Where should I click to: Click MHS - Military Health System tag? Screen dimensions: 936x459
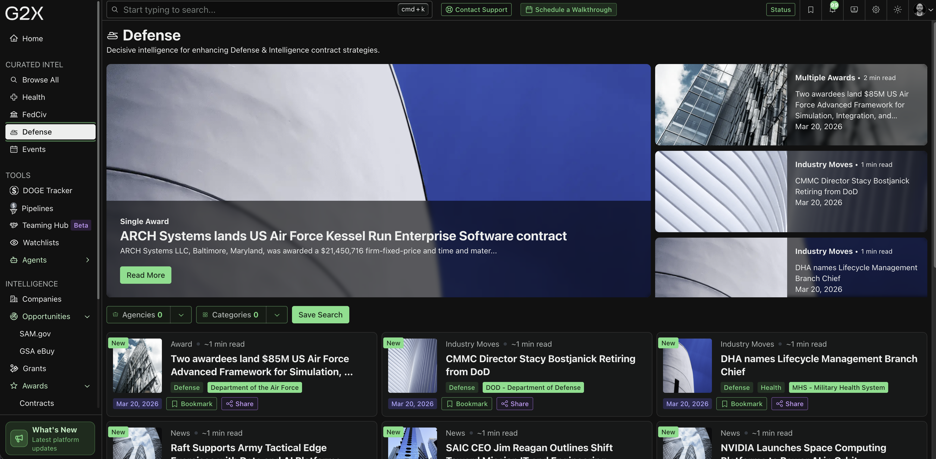coord(838,388)
